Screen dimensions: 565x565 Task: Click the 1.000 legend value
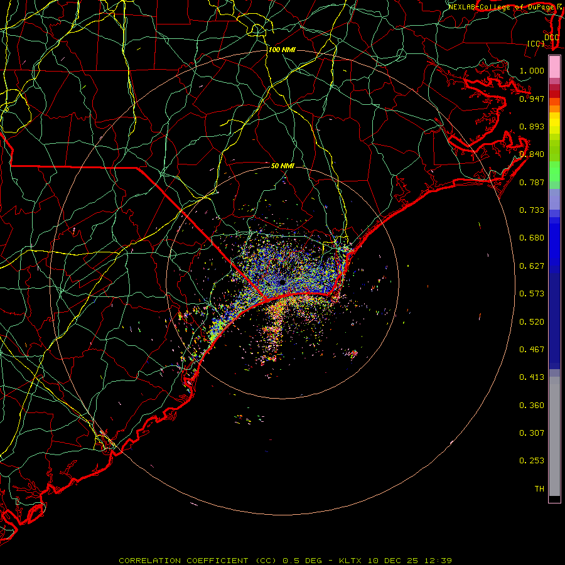point(532,70)
